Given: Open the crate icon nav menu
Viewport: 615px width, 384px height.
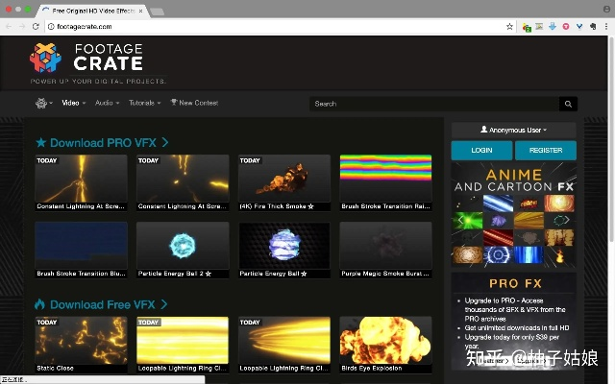Looking at the screenshot, I should tap(43, 103).
